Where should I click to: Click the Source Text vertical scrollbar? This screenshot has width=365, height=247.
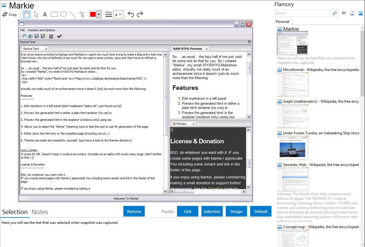pyautogui.click(x=165, y=96)
